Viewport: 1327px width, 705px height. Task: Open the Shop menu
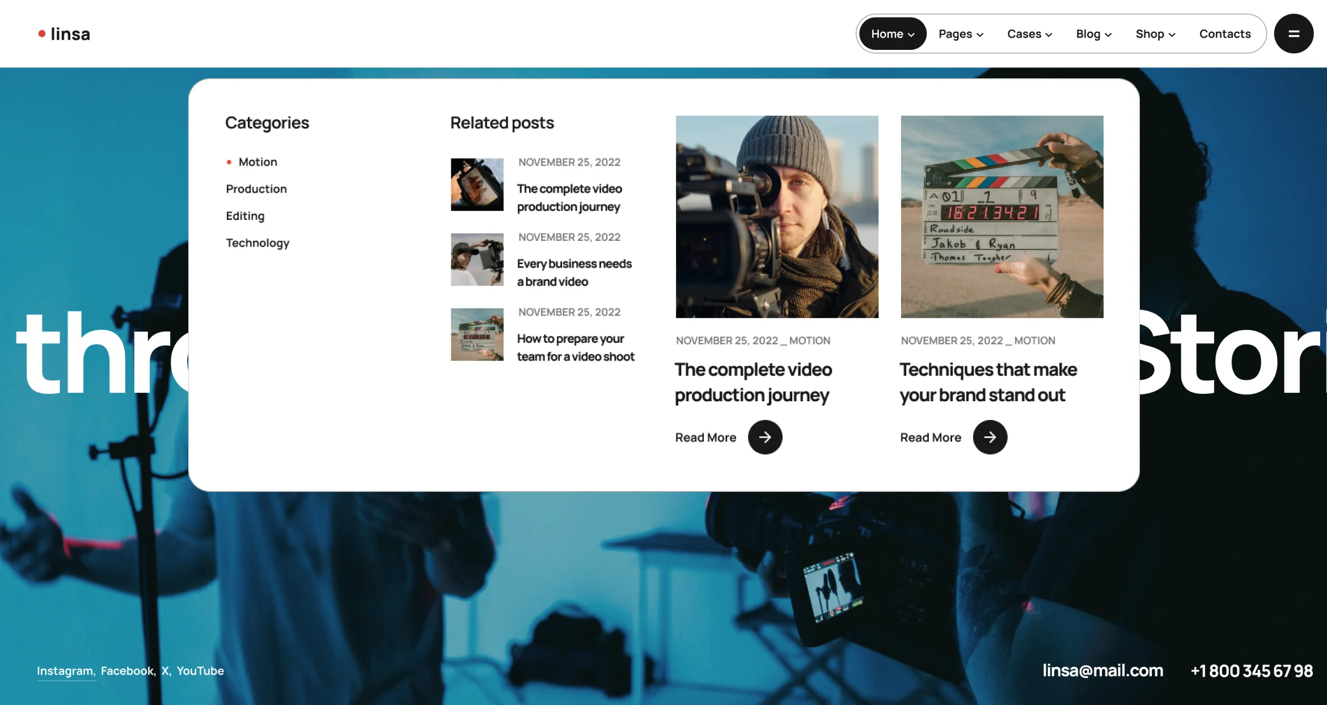click(x=1155, y=34)
